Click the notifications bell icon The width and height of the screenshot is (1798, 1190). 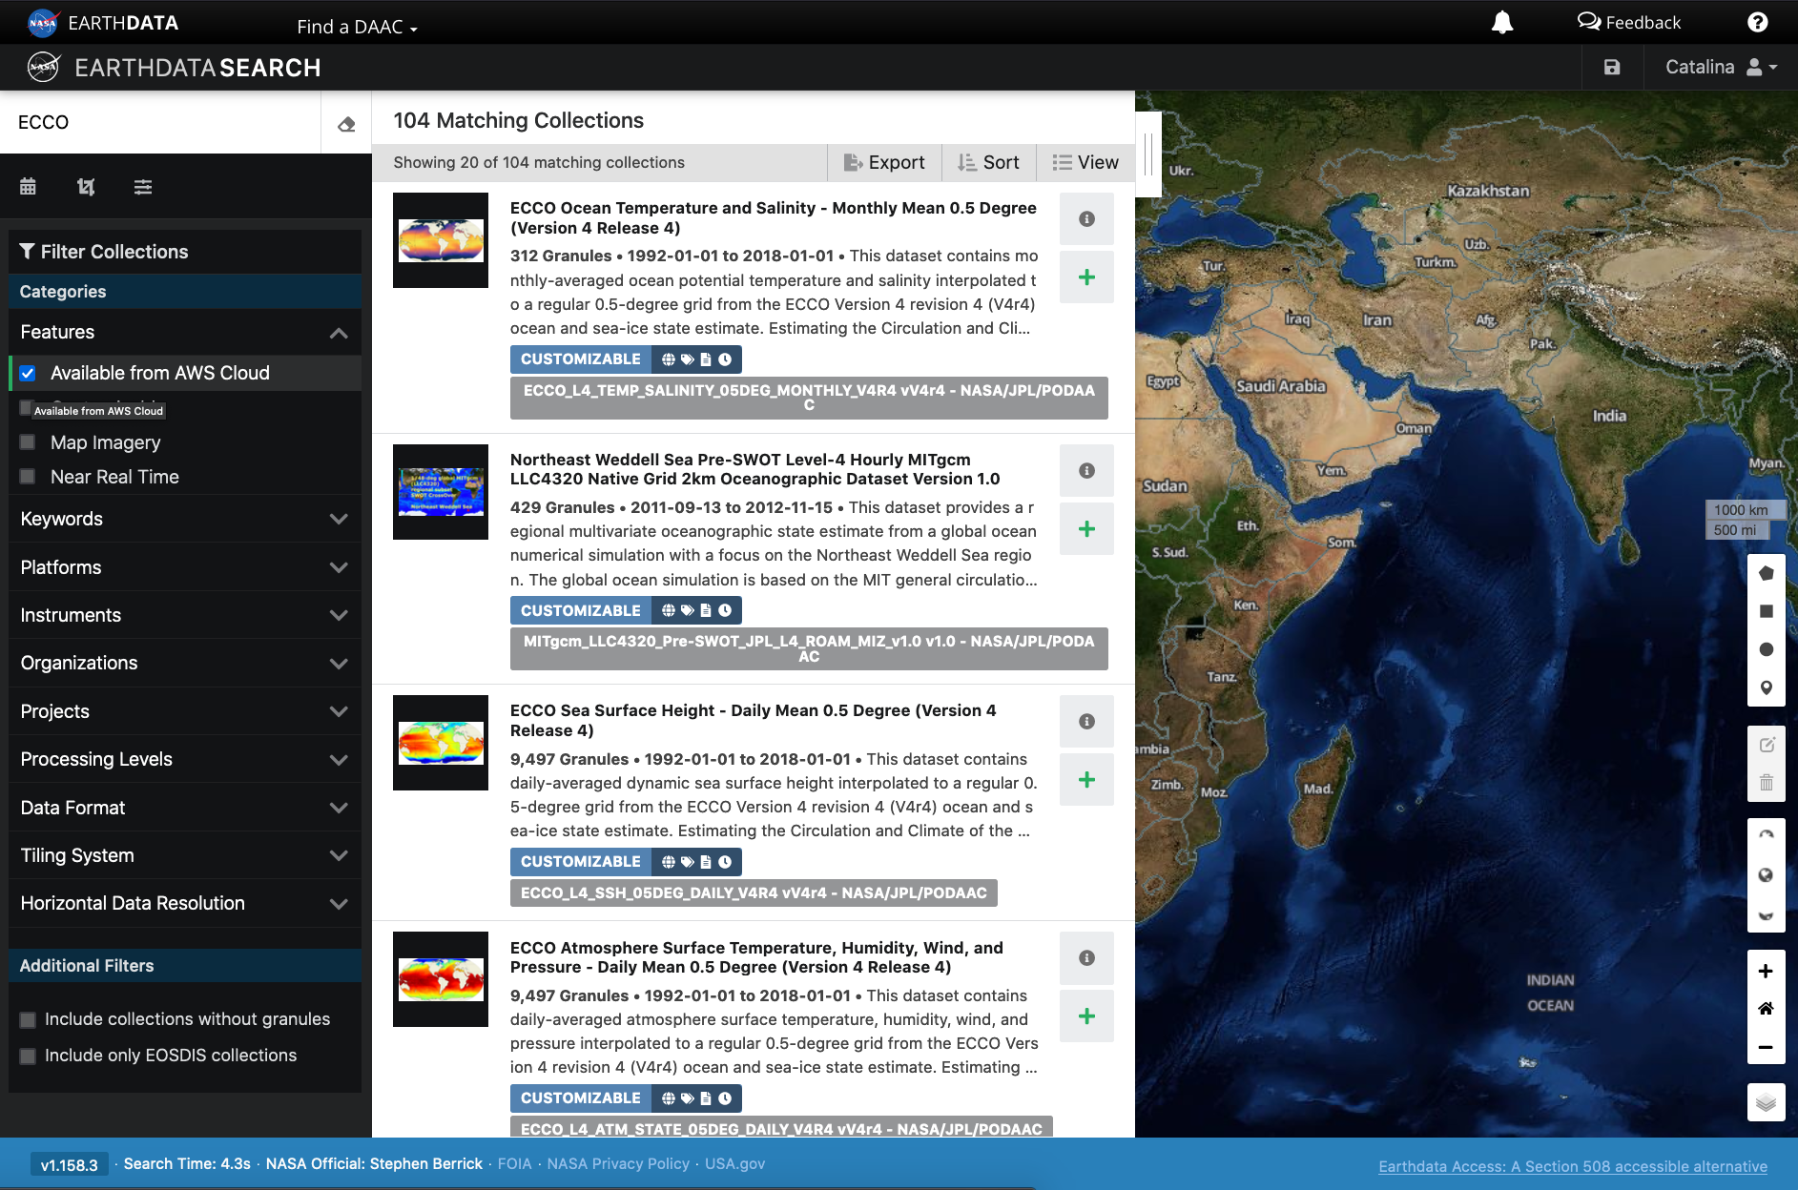pos(1501,23)
